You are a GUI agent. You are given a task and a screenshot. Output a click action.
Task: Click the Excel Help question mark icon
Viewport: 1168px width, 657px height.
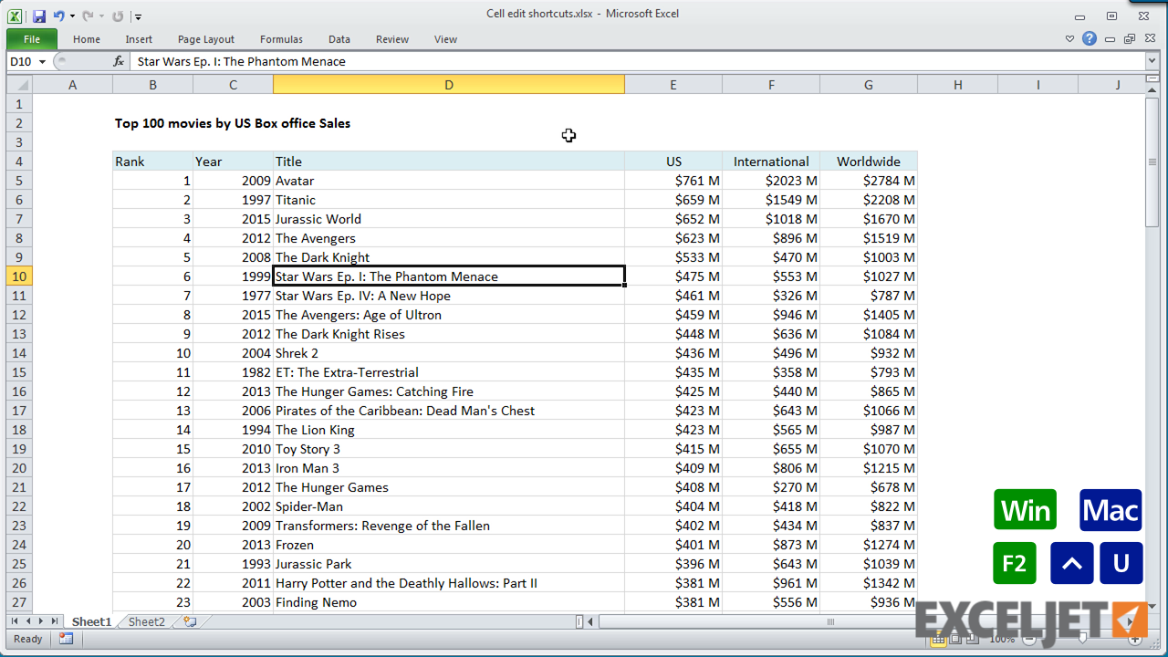point(1090,39)
